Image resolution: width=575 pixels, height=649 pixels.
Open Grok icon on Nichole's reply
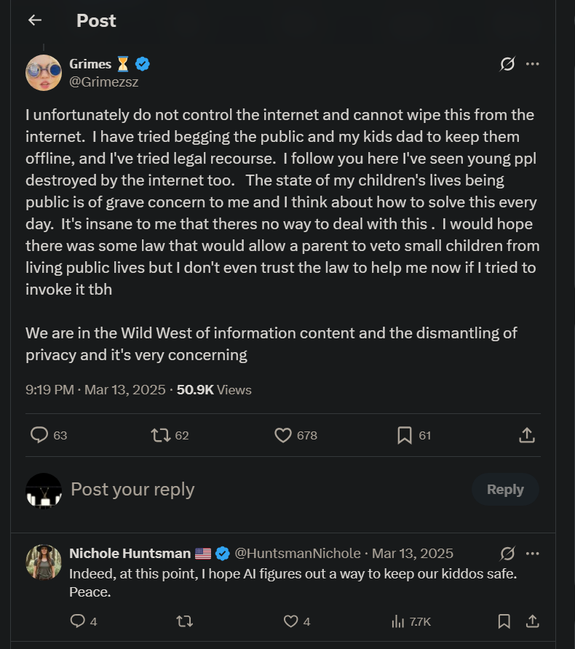click(x=507, y=554)
